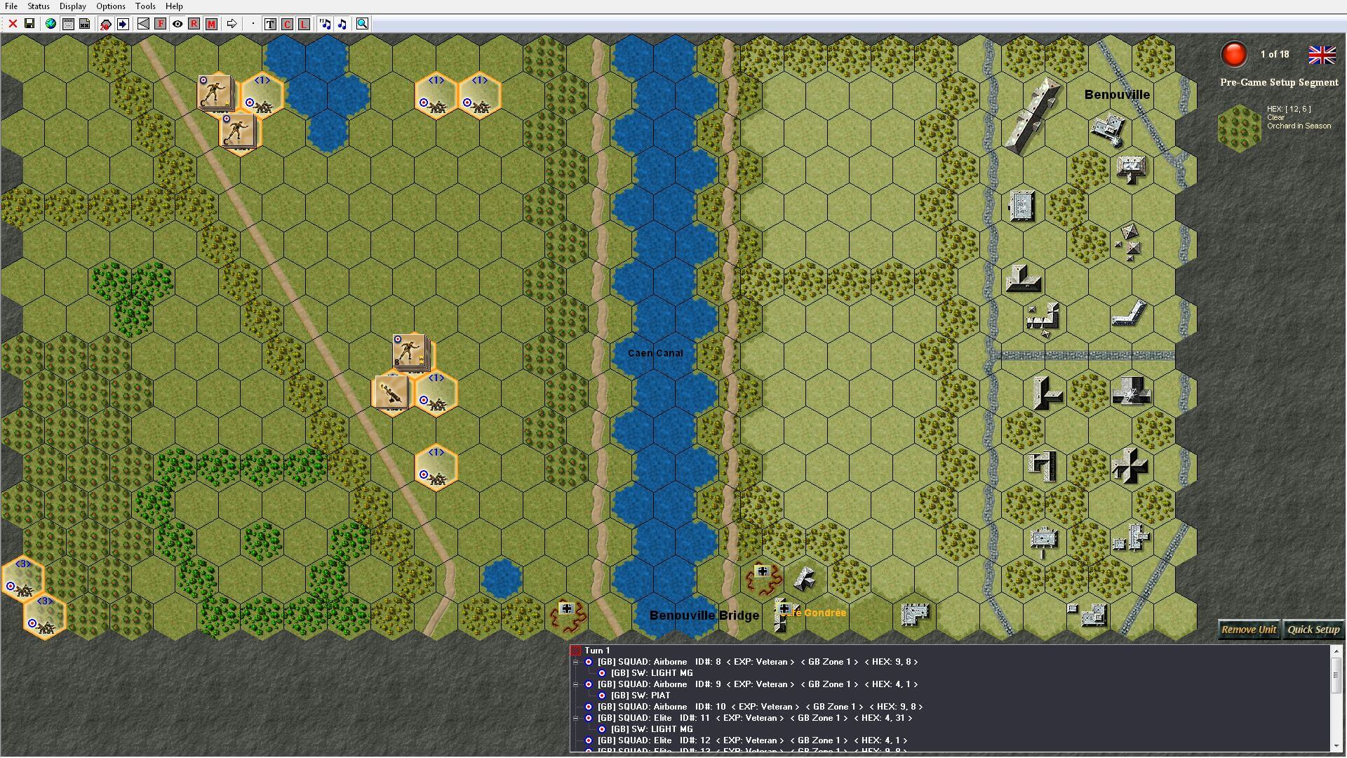Click the save floppy disk icon
Viewport: 1347px width, 758px height.
point(29,24)
